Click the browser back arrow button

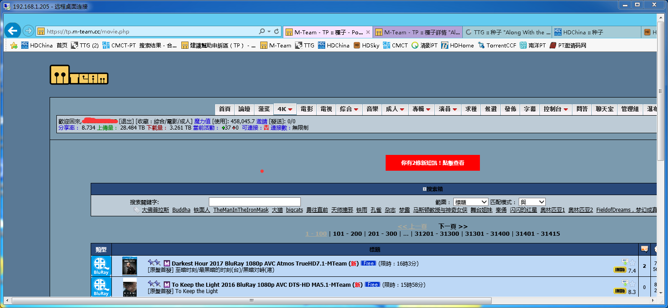tap(13, 31)
